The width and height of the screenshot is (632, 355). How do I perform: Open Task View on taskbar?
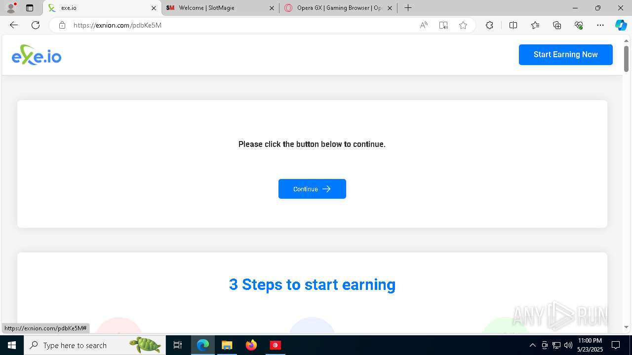pyautogui.click(x=178, y=345)
